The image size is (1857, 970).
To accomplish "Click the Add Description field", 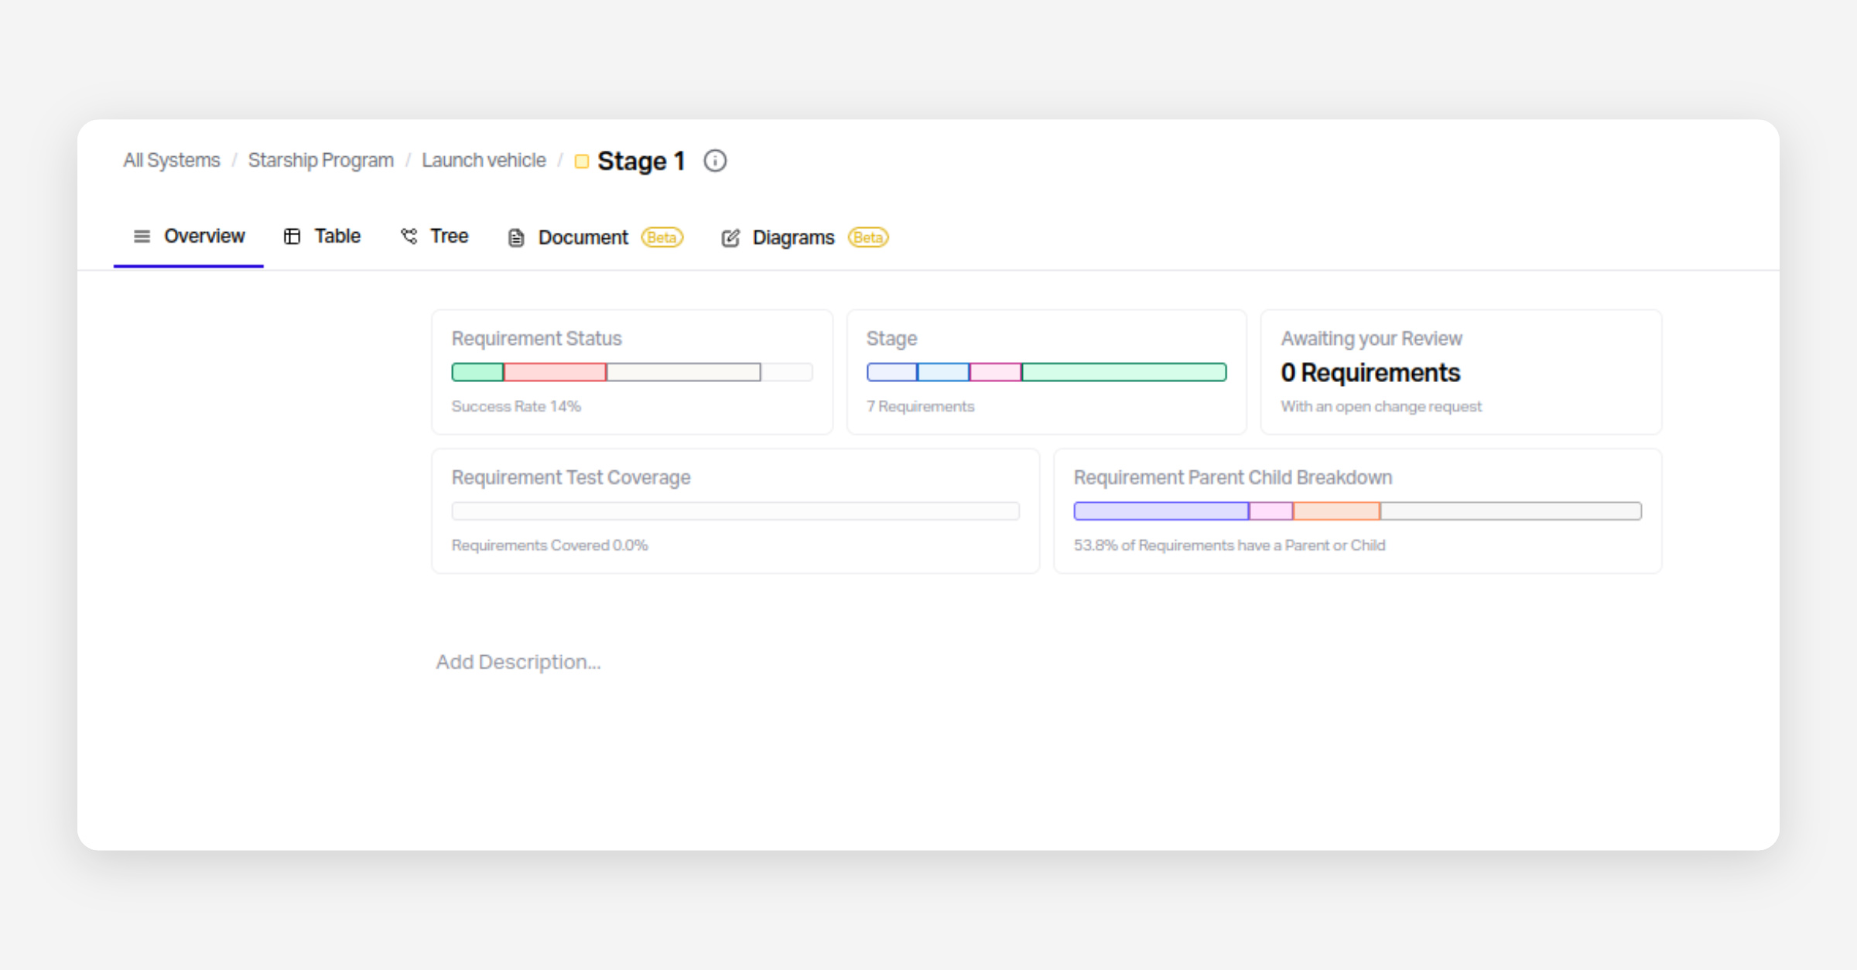I will point(518,662).
